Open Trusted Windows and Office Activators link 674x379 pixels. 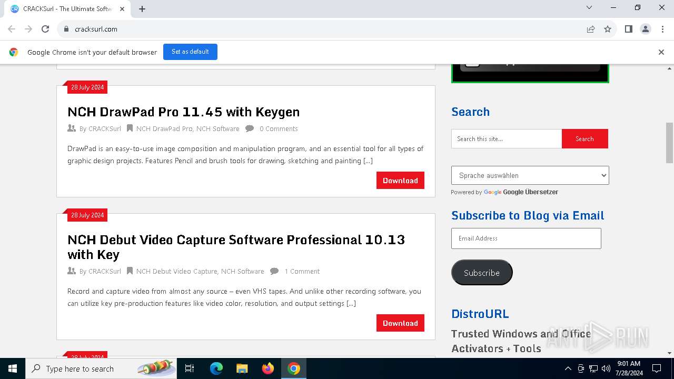point(521,341)
